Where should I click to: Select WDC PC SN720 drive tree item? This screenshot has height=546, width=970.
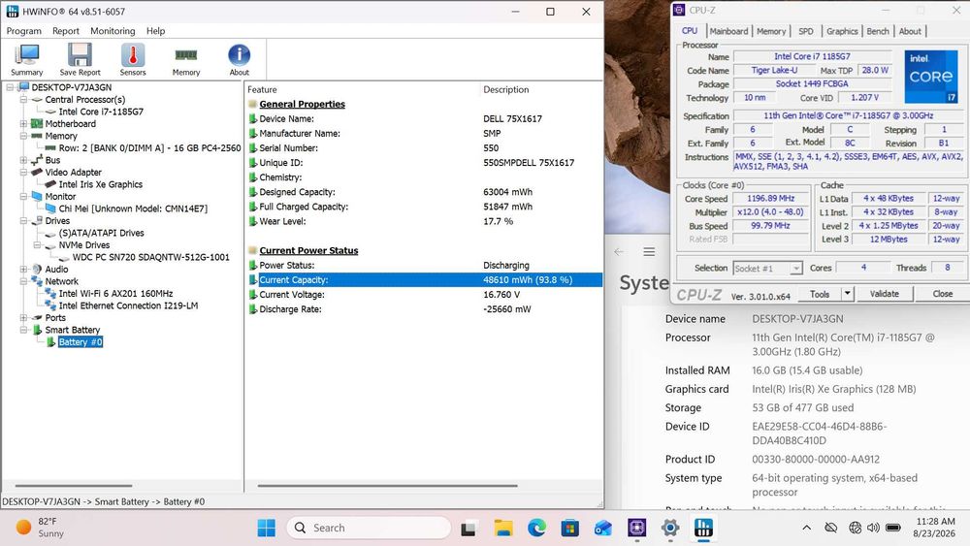point(151,257)
